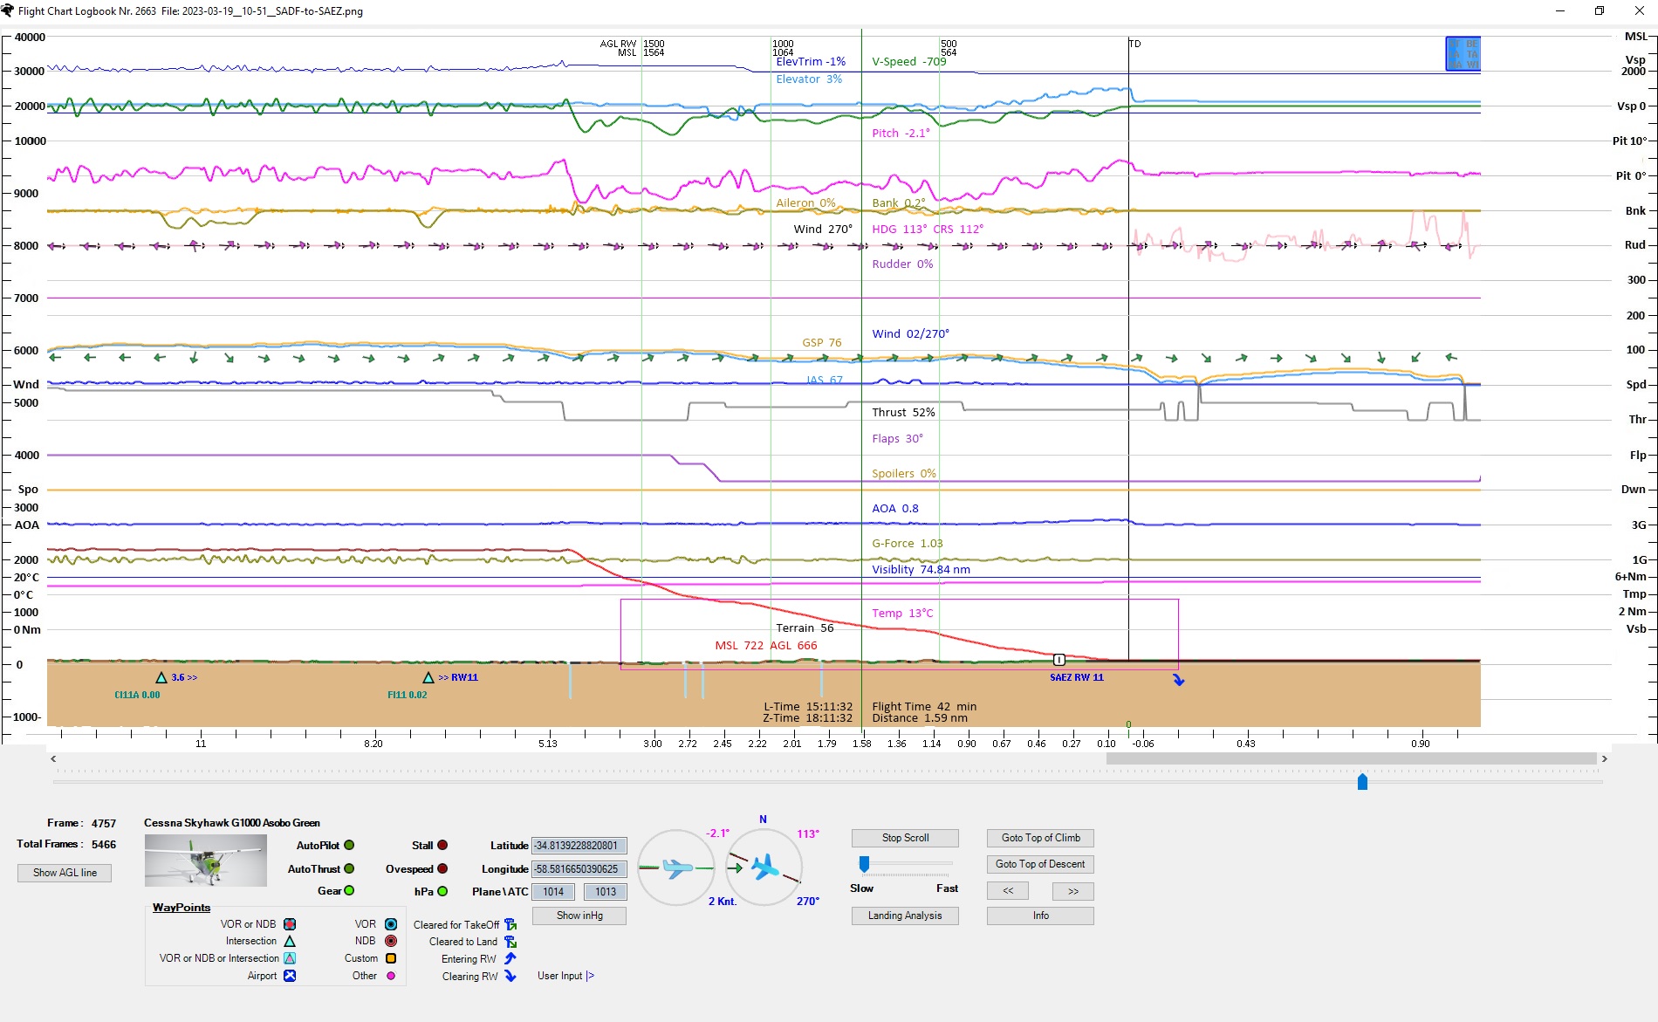Click the Airport icon in WayPoints legend
The image size is (1658, 1022).
tap(290, 976)
